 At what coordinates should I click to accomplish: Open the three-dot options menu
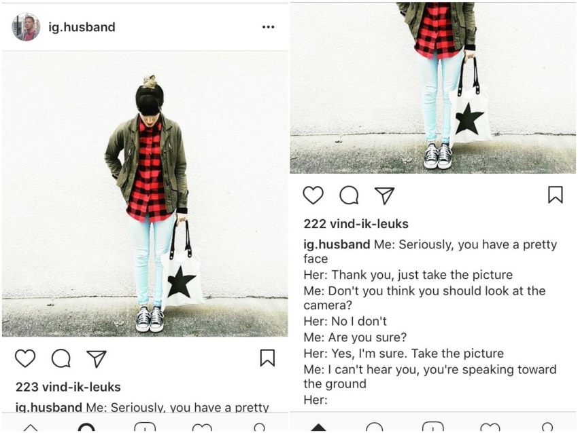click(269, 27)
